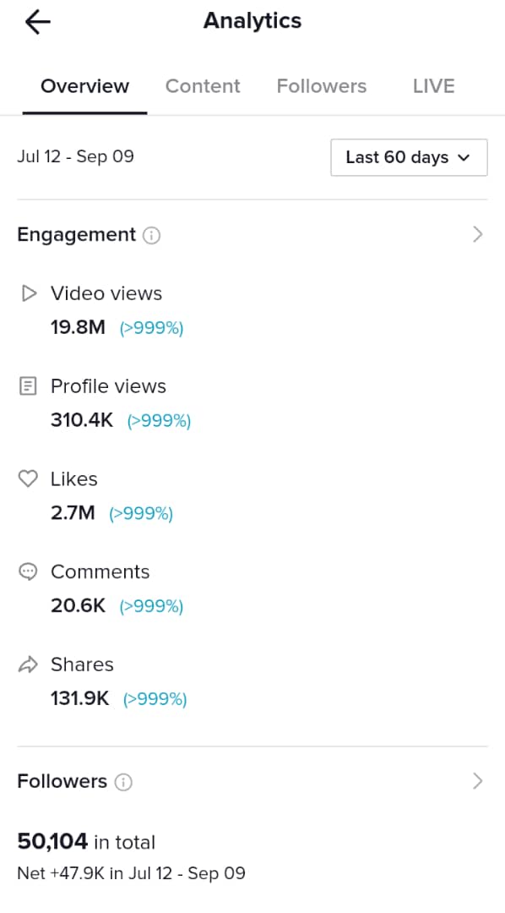Tap the 19.8M video views value
This screenshot has height=913, width=505.
(x=78, y=327)
